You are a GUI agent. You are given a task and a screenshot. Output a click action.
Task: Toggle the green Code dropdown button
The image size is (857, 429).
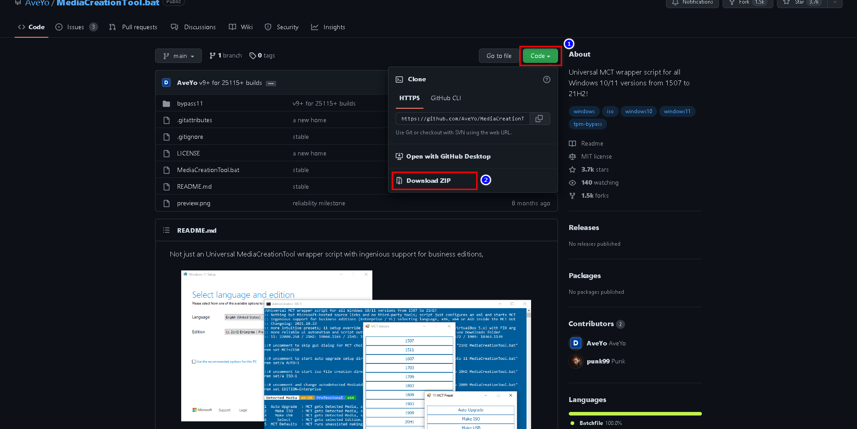tap(540, 56)
